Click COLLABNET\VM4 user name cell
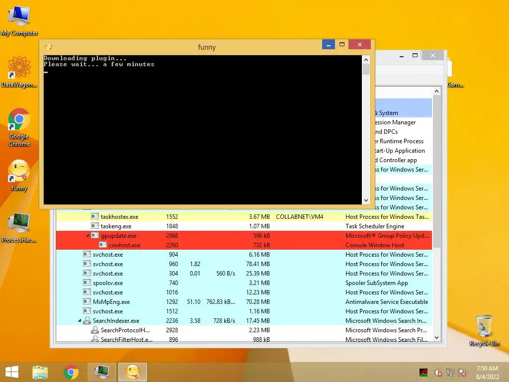509x382 pixels. tap(299, 217)
